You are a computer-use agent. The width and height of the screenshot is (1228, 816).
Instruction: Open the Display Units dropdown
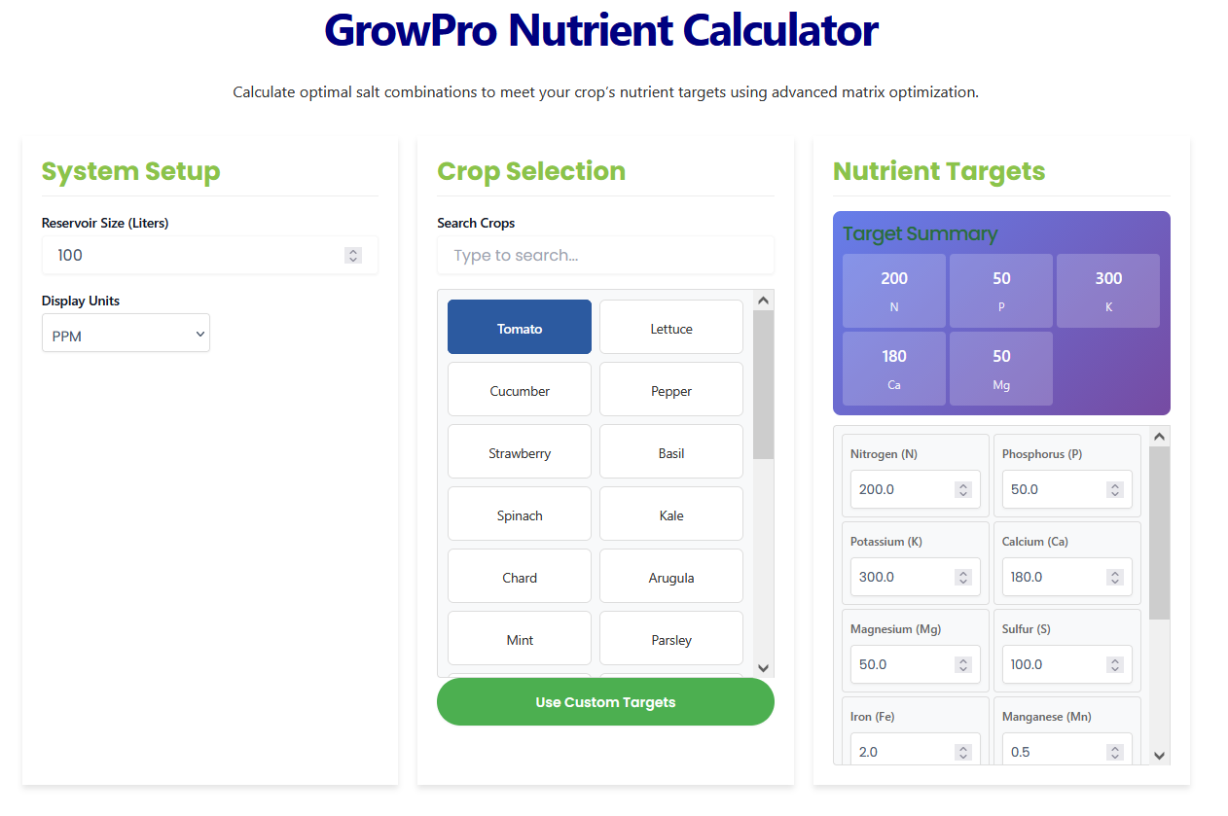[126, 333]
